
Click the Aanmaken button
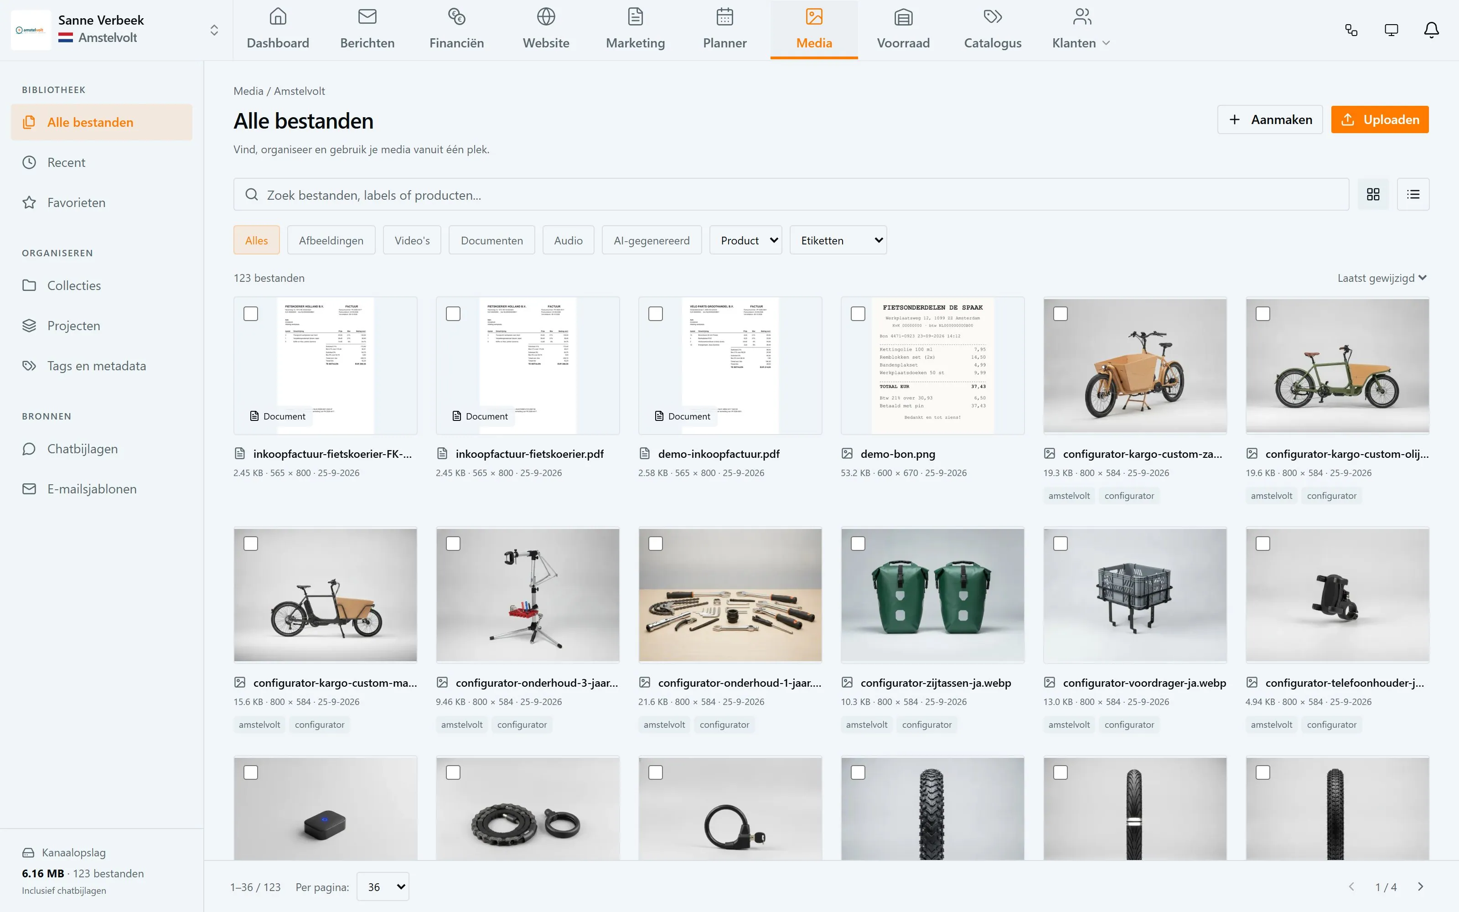[1270, 119]
